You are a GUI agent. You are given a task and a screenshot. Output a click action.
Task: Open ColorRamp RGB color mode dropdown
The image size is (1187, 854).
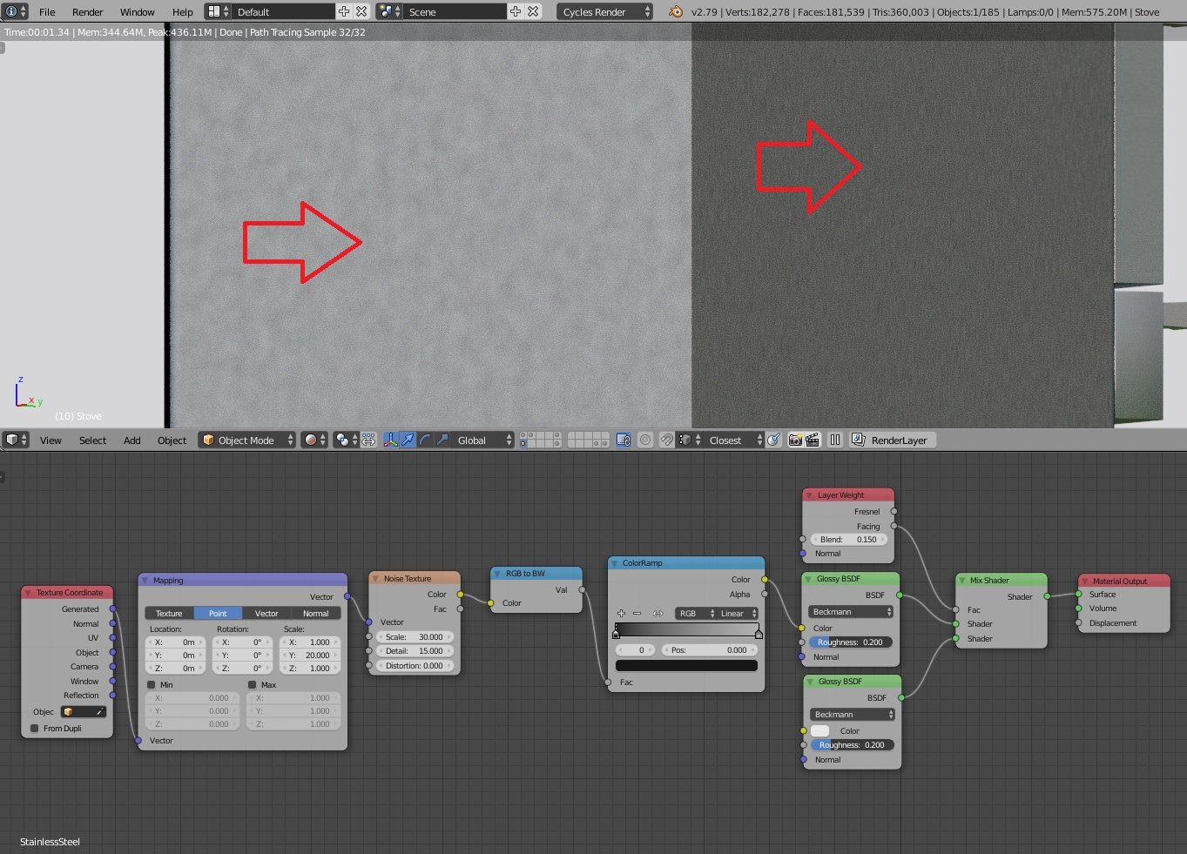tap(696, 613)
